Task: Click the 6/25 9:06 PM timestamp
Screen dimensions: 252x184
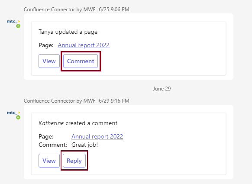Action: [x=114, y=10]
